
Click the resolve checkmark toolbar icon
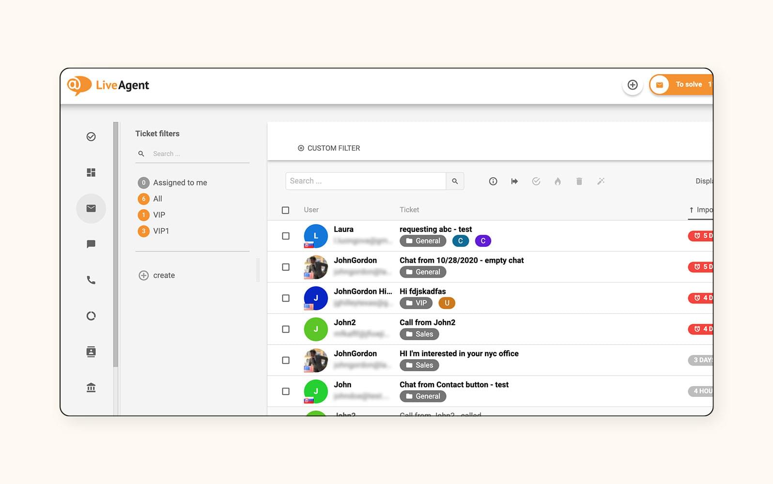coord(536,181)
